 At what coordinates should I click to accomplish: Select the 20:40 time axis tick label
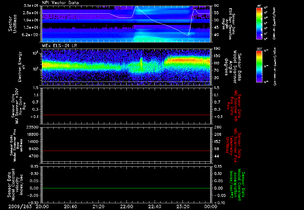click(x=70, y=206)
